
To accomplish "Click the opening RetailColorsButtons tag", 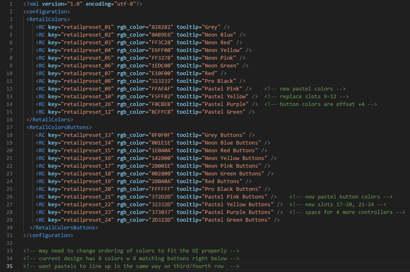I will coord(59,127).
